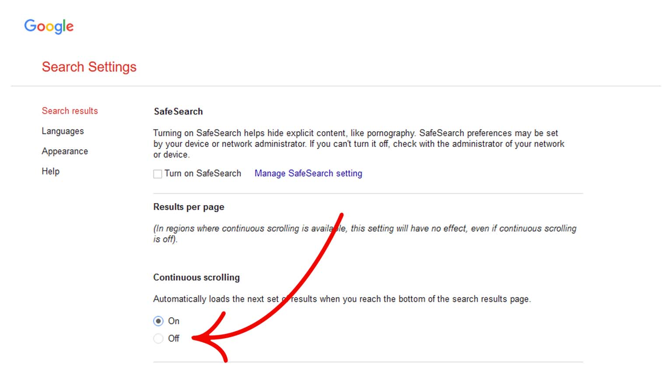Click the Google logo
Viewport: 672px width, 378px height.
tap(49, 27)
